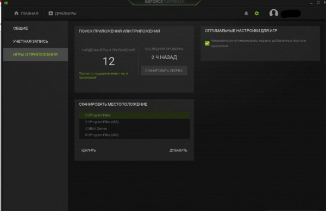
Task: Select the D:\Program Files (x86) location
Action: (134, 135)
